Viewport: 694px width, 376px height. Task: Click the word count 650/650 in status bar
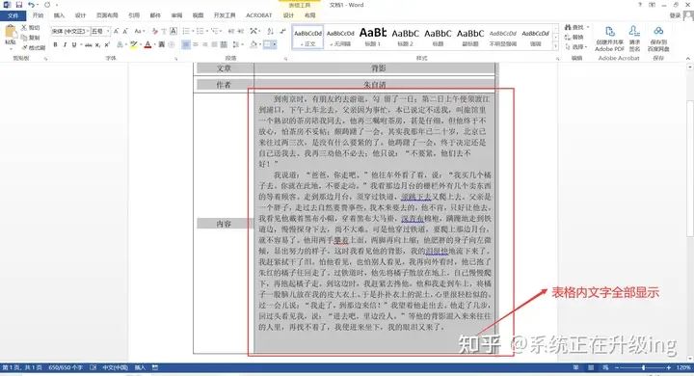coord(66,367)
